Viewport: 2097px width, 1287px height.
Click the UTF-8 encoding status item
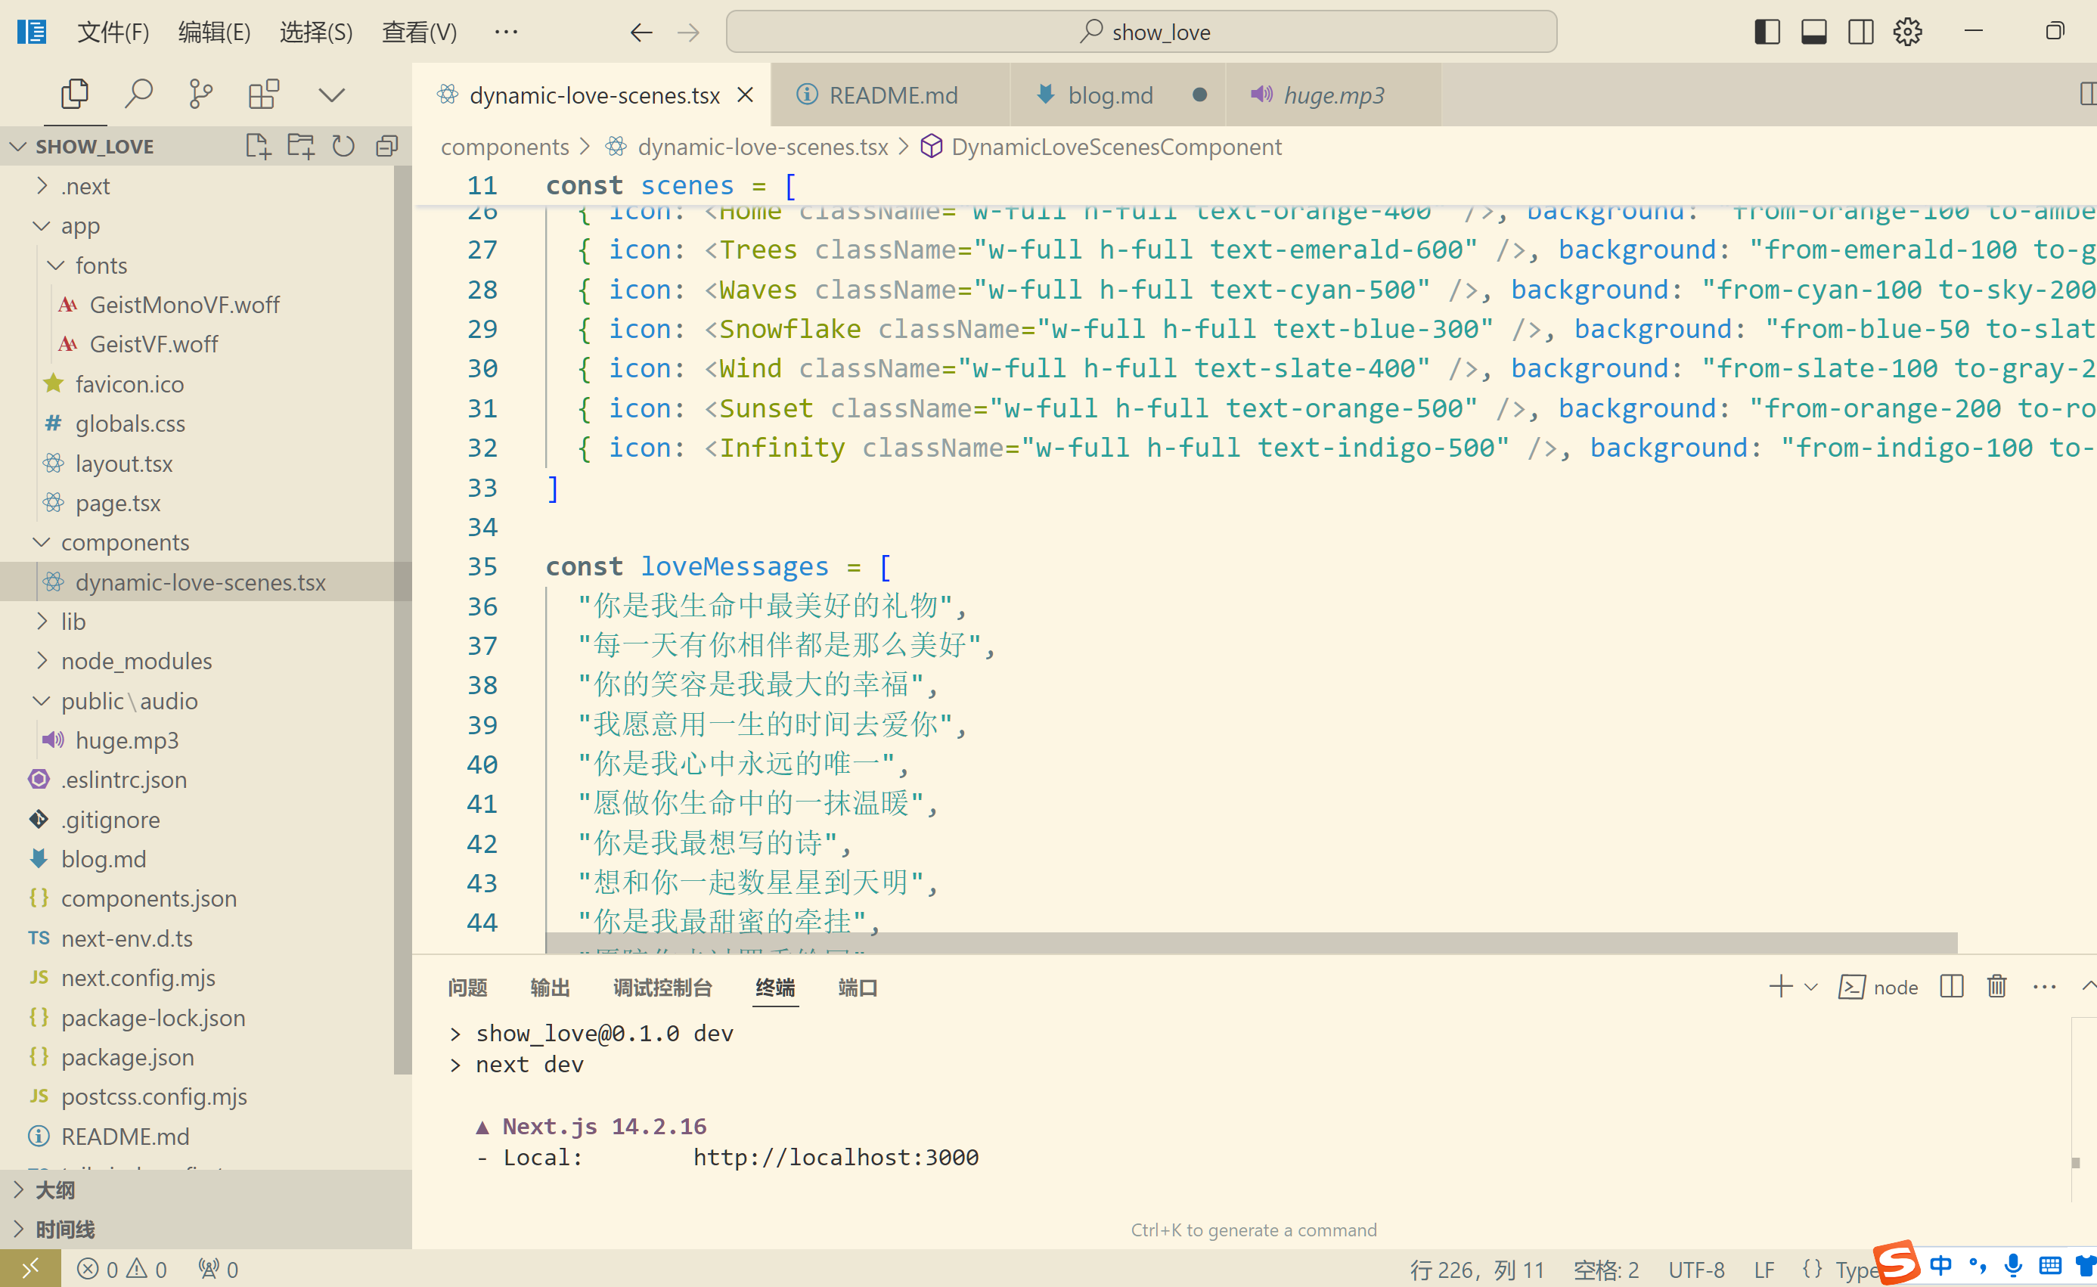click(x=1695, y=1269)
